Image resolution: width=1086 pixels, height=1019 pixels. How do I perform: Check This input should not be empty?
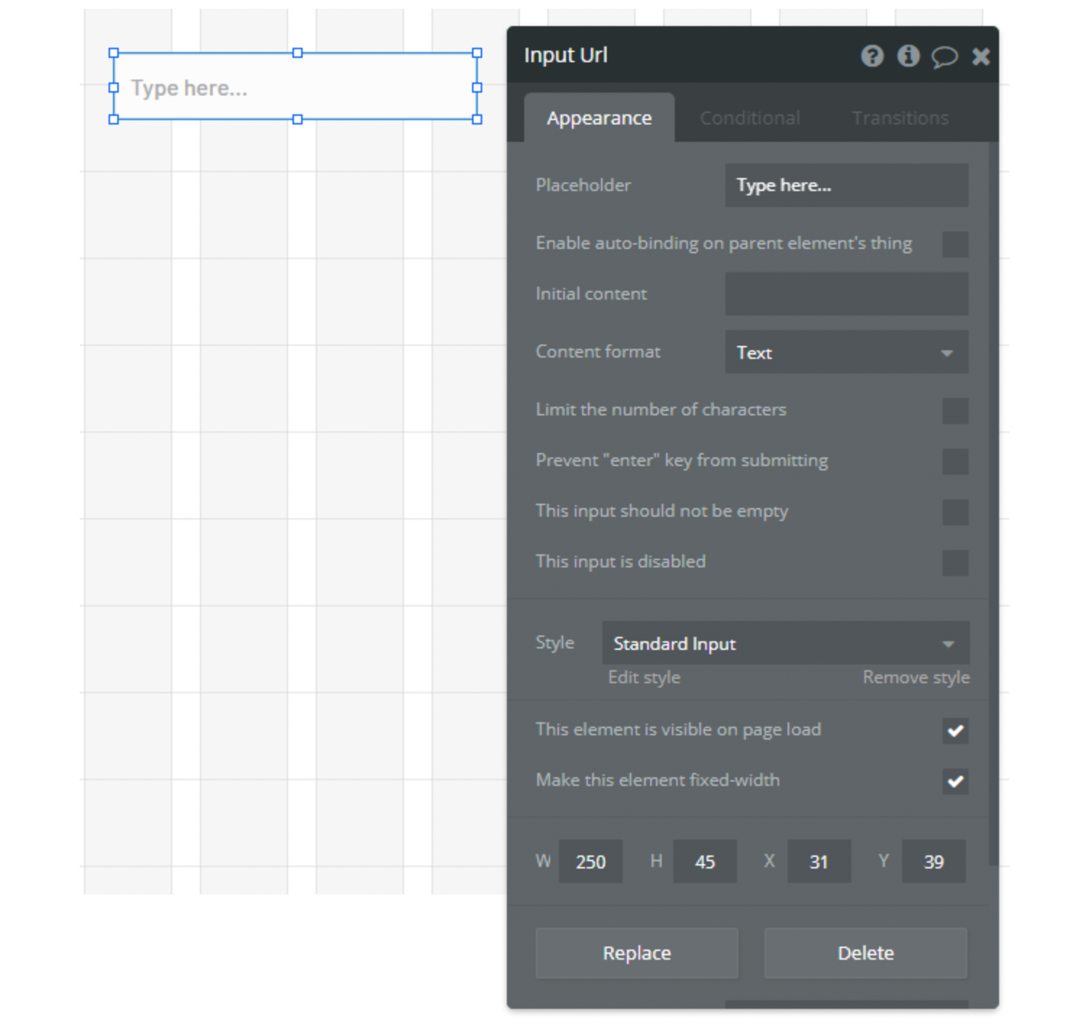click(955, 512)
